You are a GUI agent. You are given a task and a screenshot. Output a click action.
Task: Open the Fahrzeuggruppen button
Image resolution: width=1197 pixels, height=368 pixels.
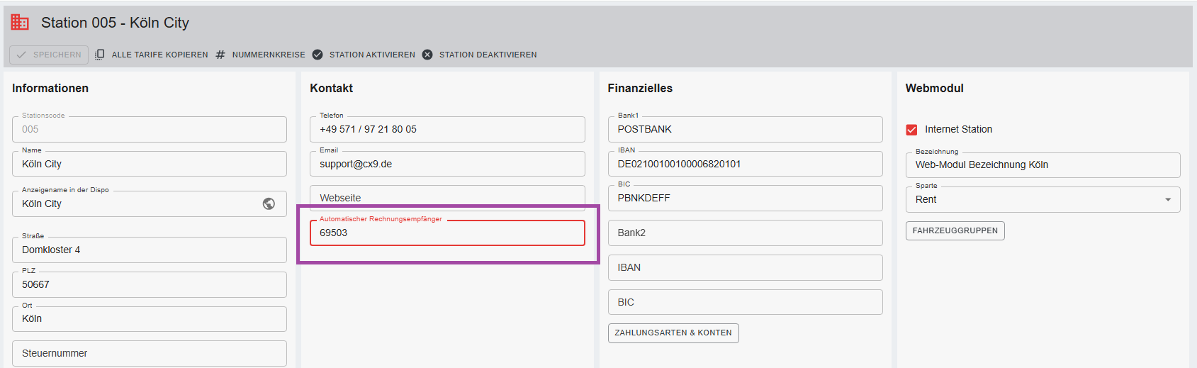[x=955, y=231]
